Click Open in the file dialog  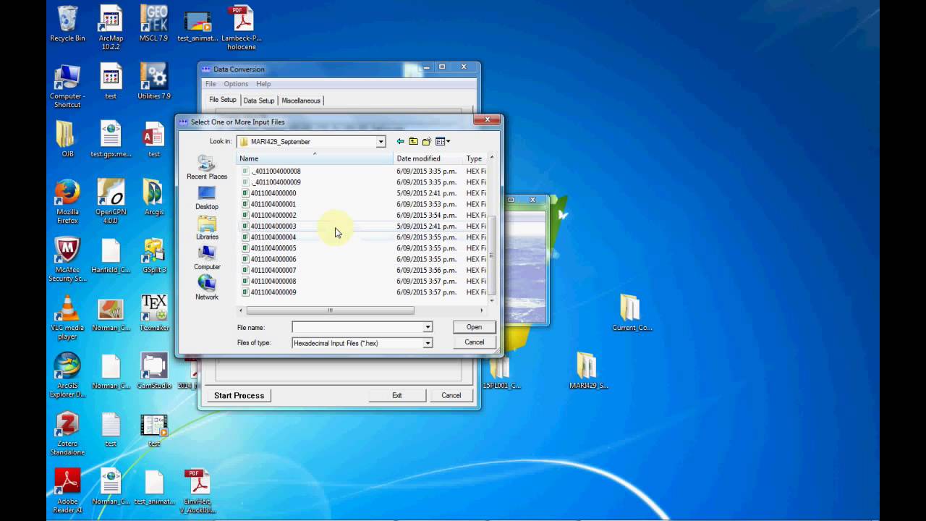tap(474, 327)
